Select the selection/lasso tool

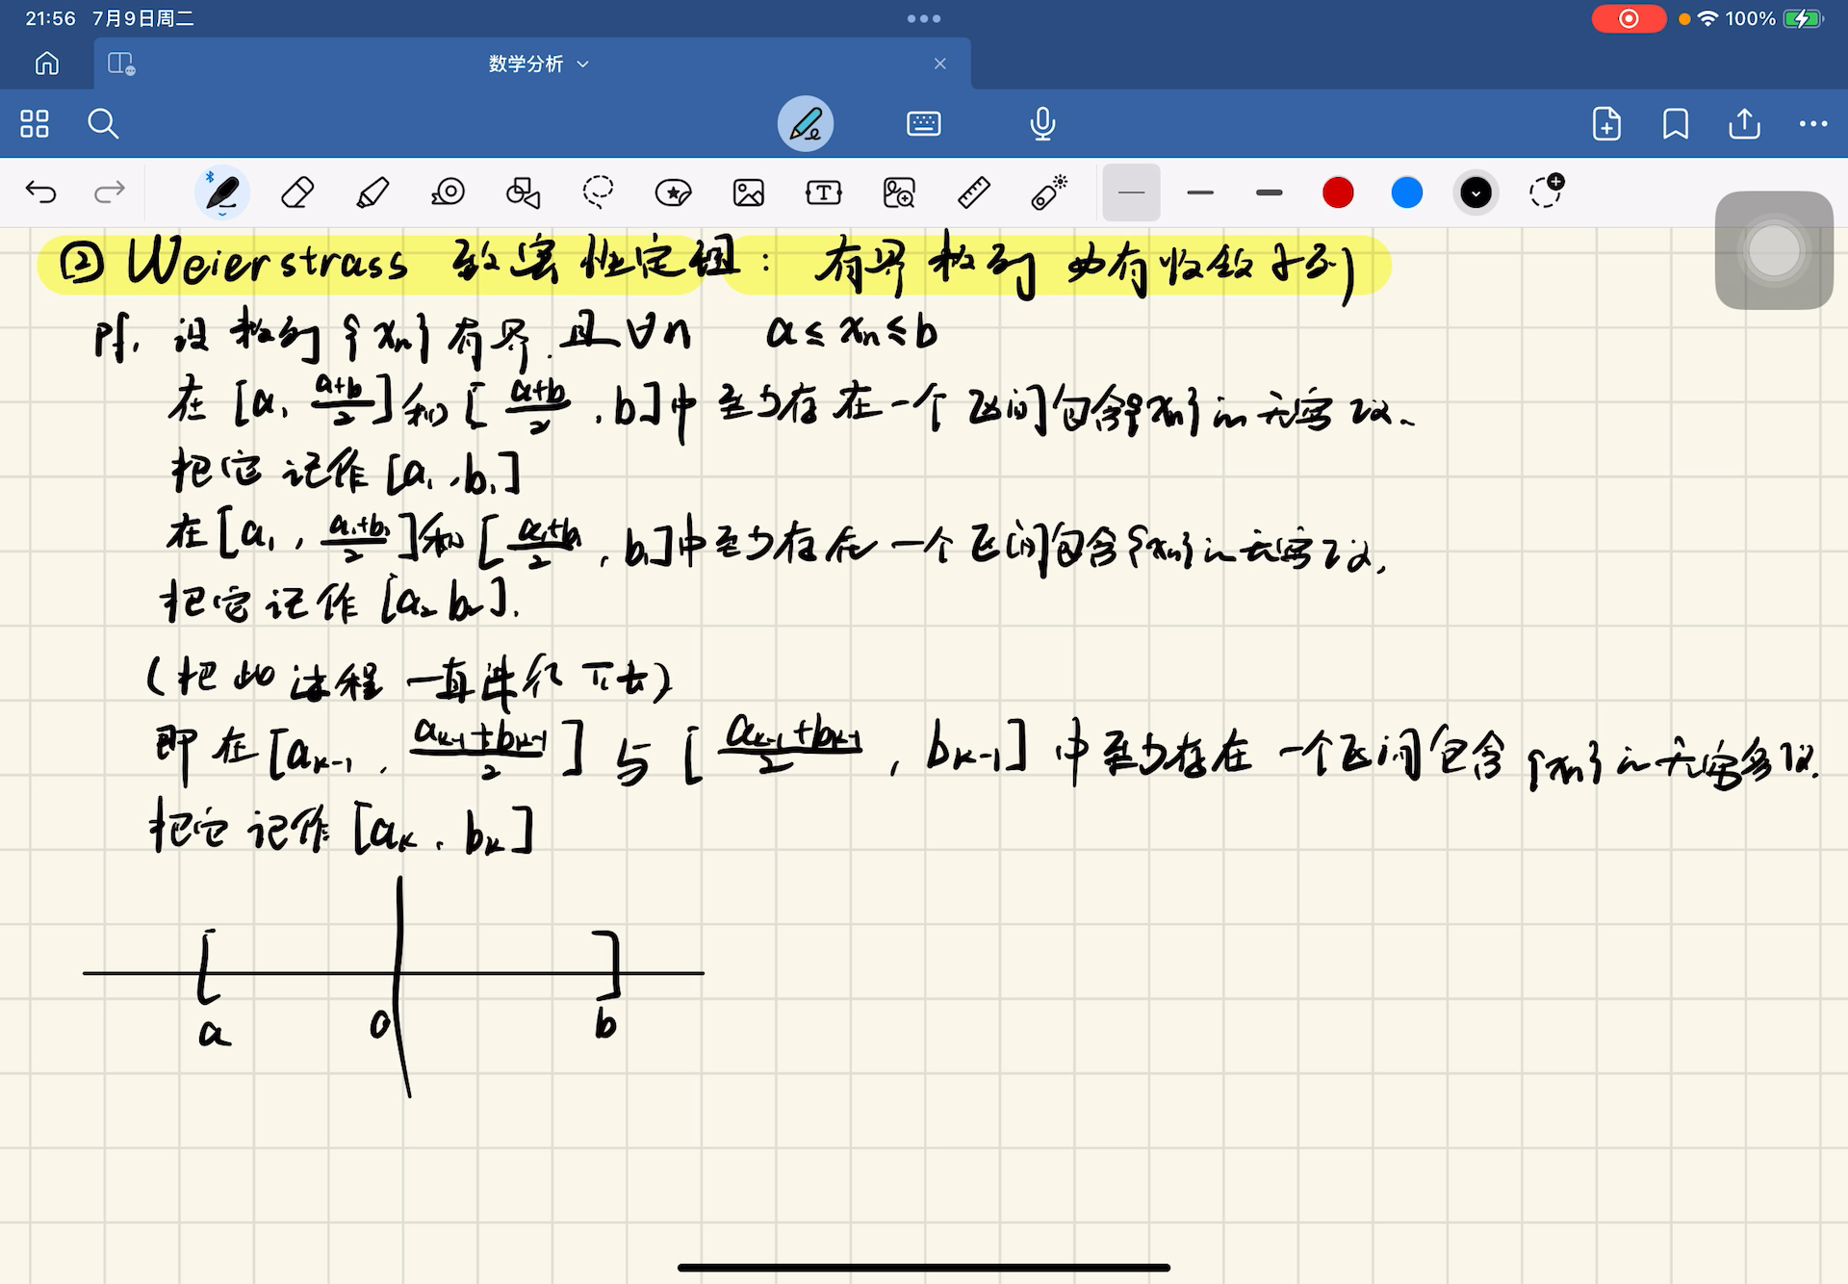pos(597,193)
